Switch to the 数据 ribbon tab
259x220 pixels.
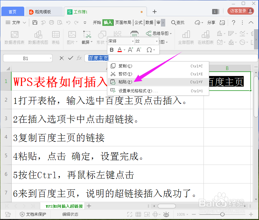pos(149,23)
